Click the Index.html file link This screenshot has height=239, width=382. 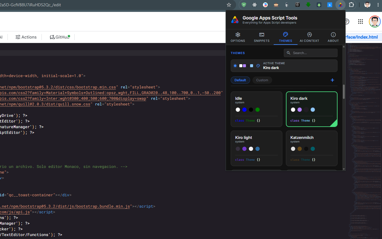click(x=362, y=37)
